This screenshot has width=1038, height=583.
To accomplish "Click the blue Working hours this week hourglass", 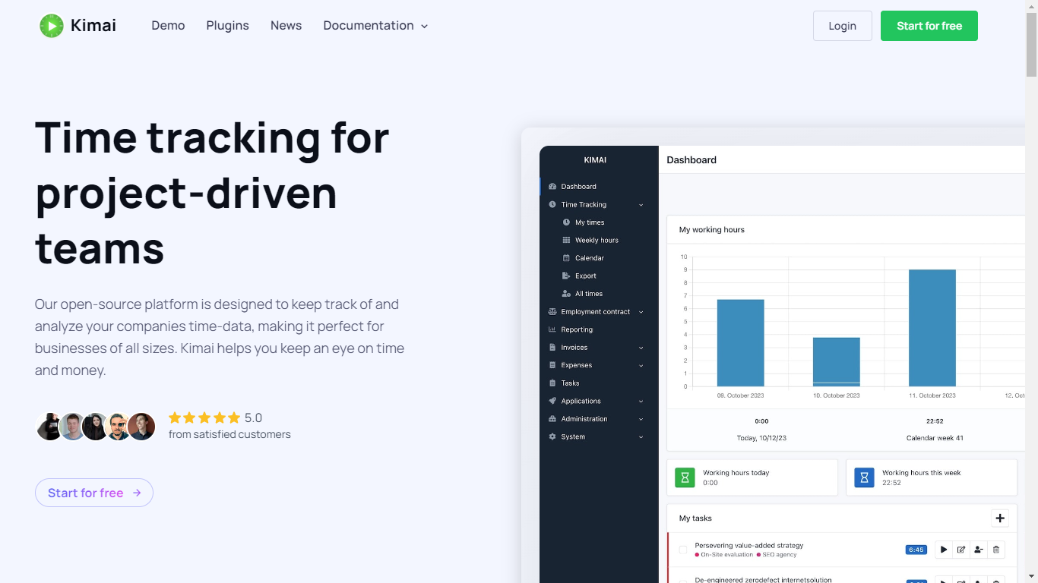I will pyautogui.click(x=864, y=477).
